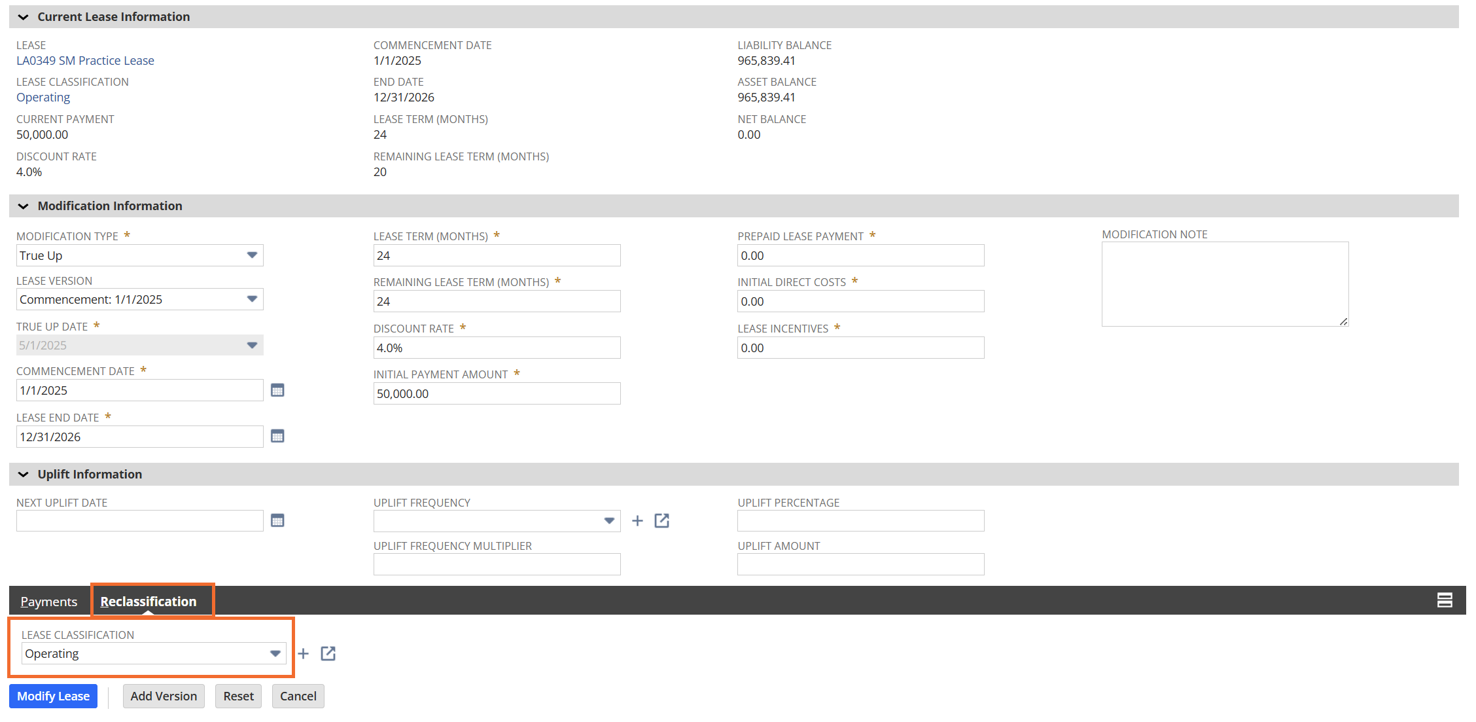Select Net Balance value 0.00

749,134
